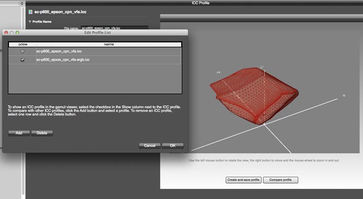Uncheck Show for sc-p600_epxxx_cpn_vfa-srgb.icc
The width and height of the screenshot is (363, 199).
[x=23, y=60]
